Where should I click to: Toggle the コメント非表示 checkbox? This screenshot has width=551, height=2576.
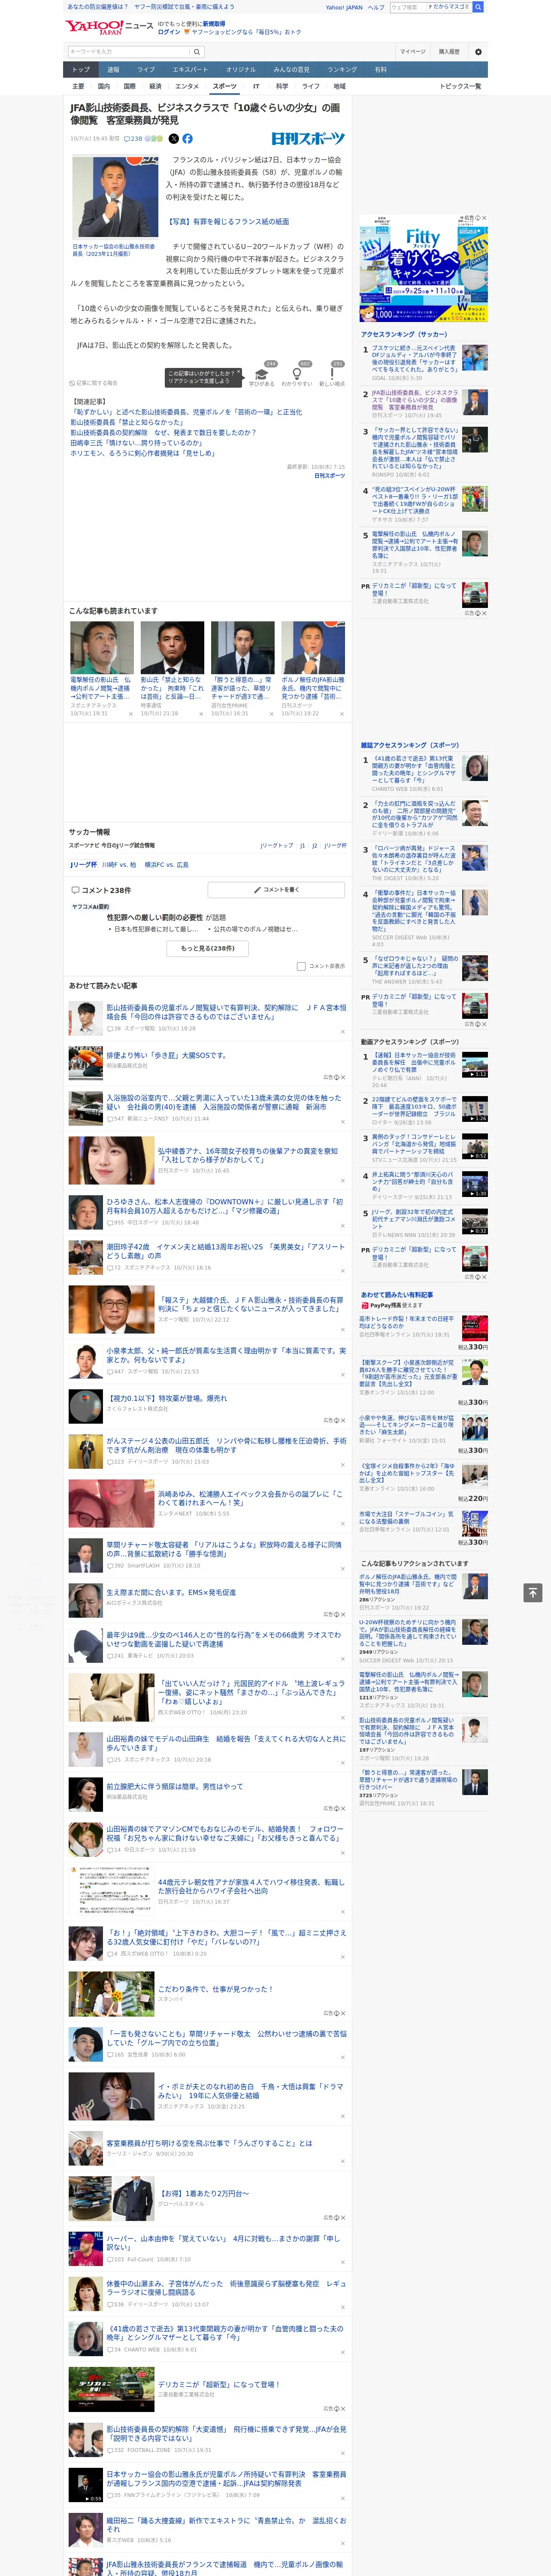click(301, 966)
